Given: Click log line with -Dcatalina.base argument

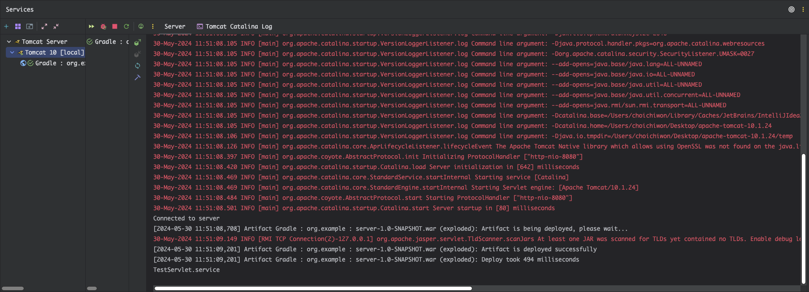Looking at the screenshot, I should 477,115.
